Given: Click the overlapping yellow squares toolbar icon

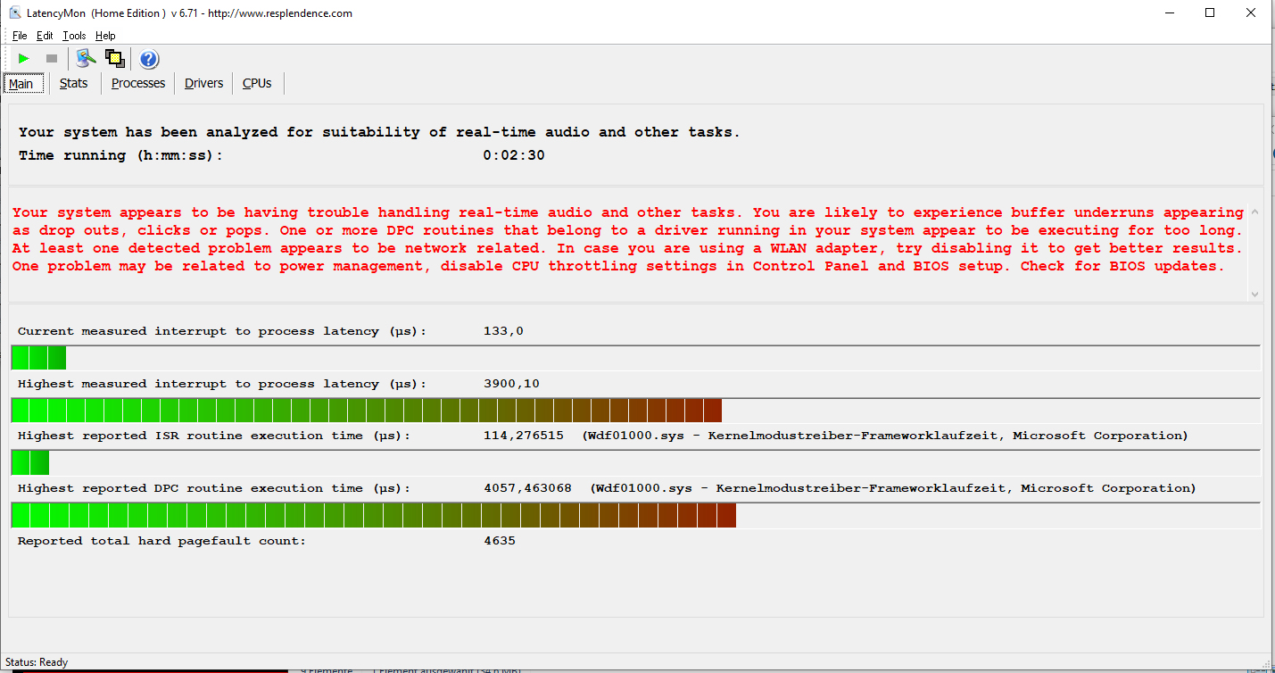Looking at the screenshot, I should click(115, 59).
